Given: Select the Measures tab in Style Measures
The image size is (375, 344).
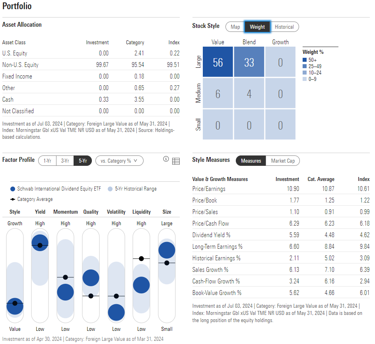Looking at the screenshot, I should click(x=251, y=161).
